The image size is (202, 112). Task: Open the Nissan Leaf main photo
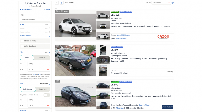point(75,95)
